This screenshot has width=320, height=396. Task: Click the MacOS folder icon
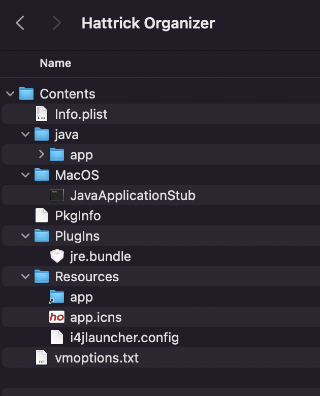42,175
